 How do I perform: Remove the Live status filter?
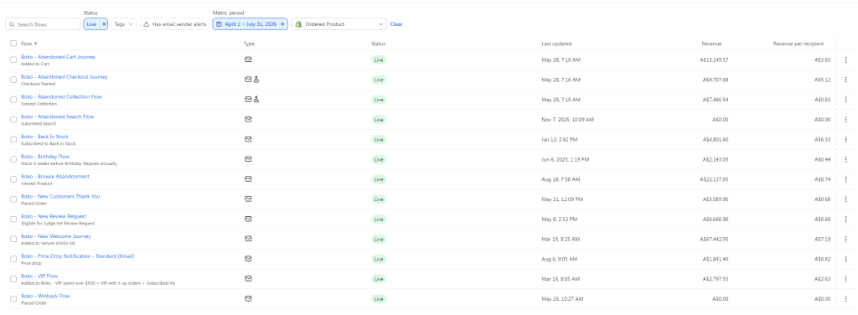[x=104, y=24]
